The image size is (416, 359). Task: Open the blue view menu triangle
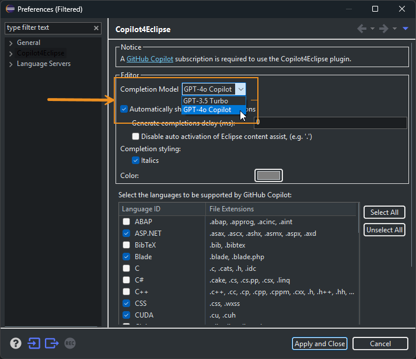point(405,29)
